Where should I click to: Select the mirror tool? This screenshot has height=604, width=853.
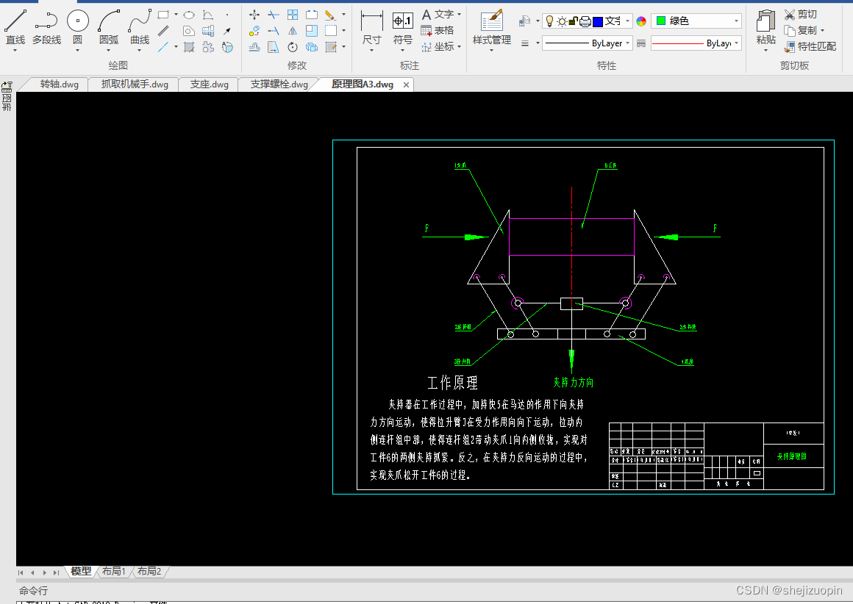[293, 31]
